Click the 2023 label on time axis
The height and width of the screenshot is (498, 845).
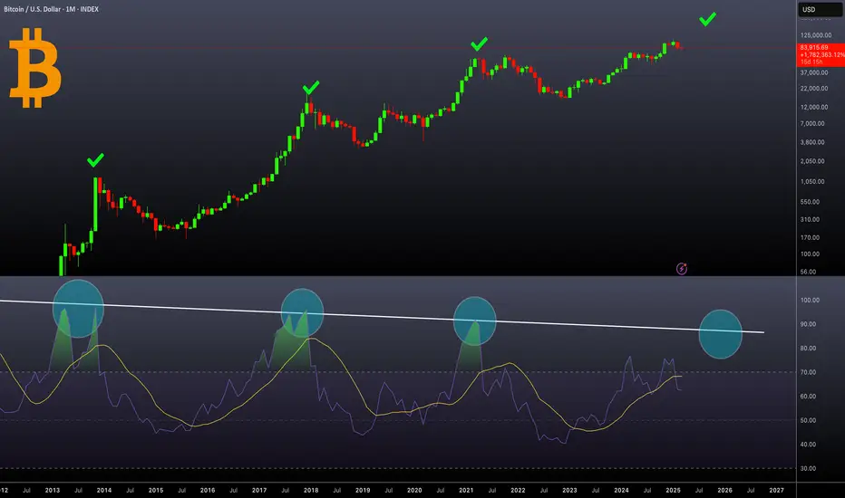[x=569, y=491]
